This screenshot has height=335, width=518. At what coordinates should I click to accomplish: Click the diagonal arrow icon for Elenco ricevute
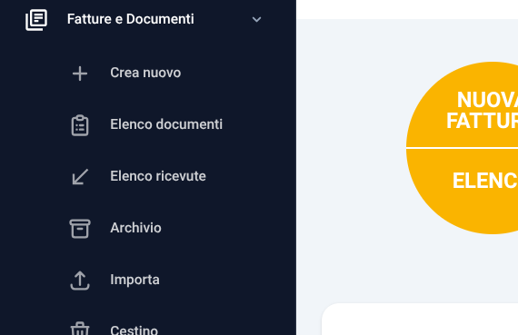[x=80, y=177]
